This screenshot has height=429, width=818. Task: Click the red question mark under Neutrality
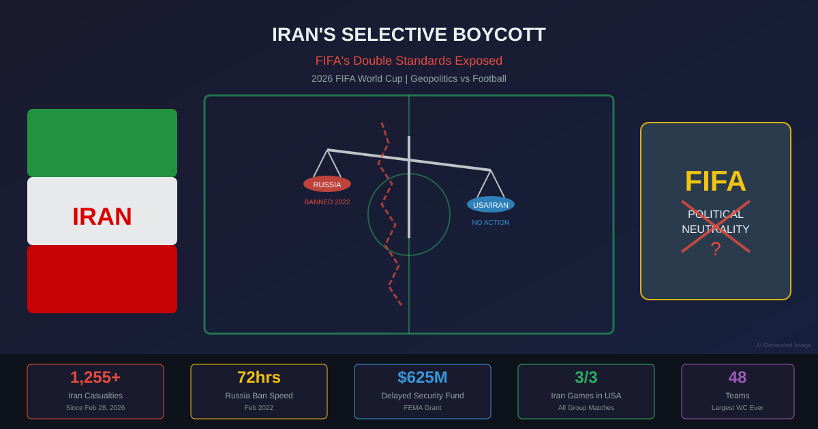point(715,249)
